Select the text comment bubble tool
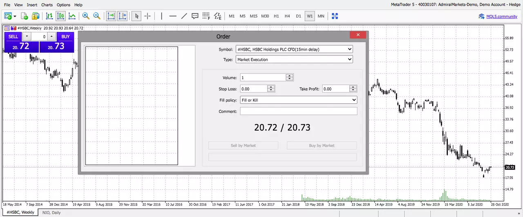The height and width of the screenshot is (217, 523). 195,16
